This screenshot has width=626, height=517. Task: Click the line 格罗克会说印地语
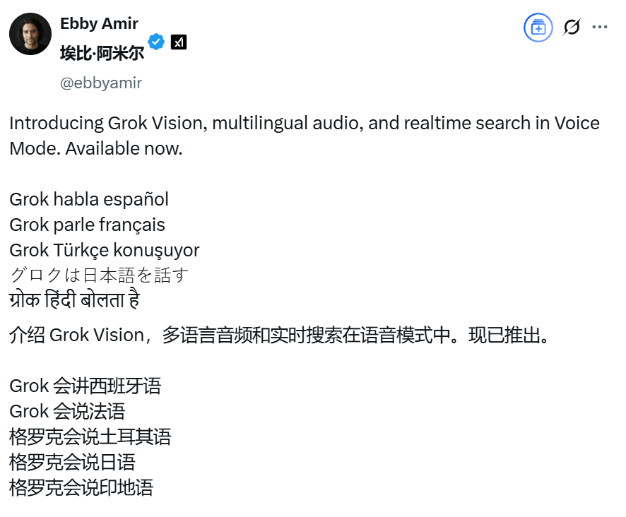[x=81, y=487]
